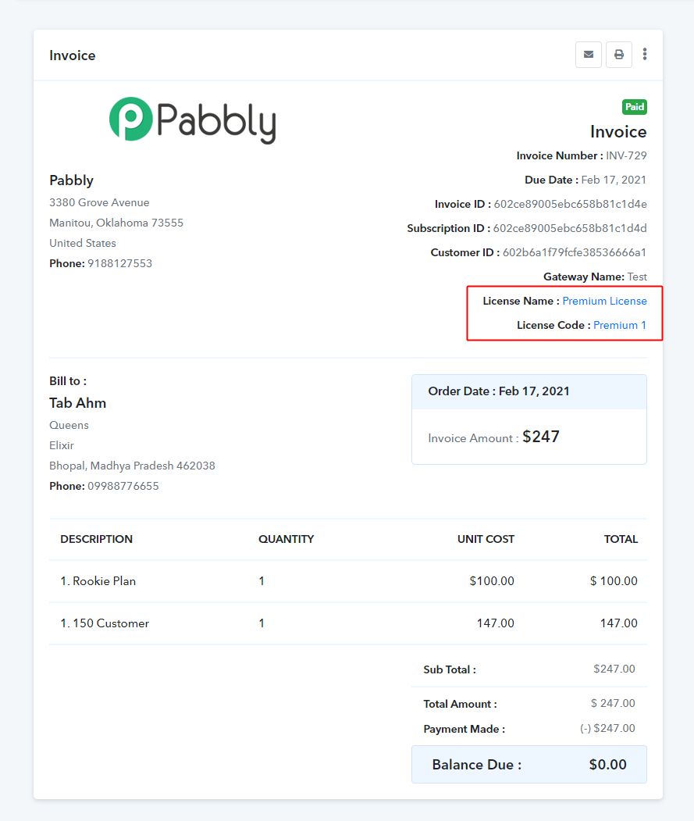Open the Premium License link
The height and width of the screenshot is (821, 694).
pyautogui.click(x=604, y=301)
